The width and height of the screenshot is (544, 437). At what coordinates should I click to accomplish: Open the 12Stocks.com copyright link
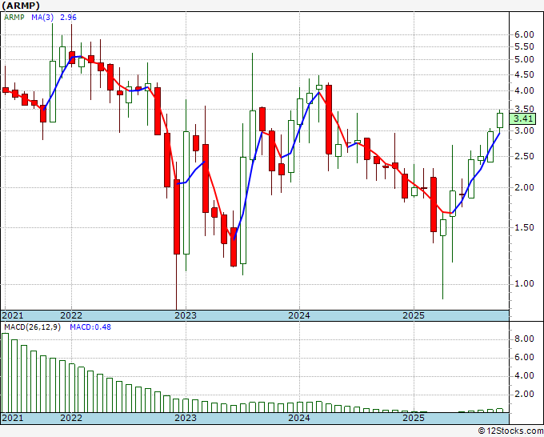pos(510,431)
